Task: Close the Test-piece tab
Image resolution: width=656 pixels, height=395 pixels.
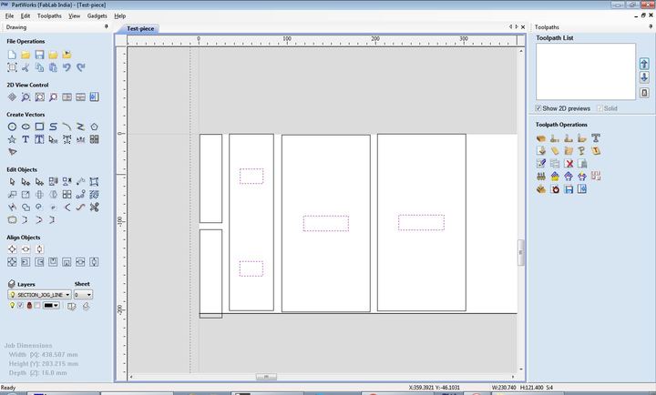Action: (523, 26)
